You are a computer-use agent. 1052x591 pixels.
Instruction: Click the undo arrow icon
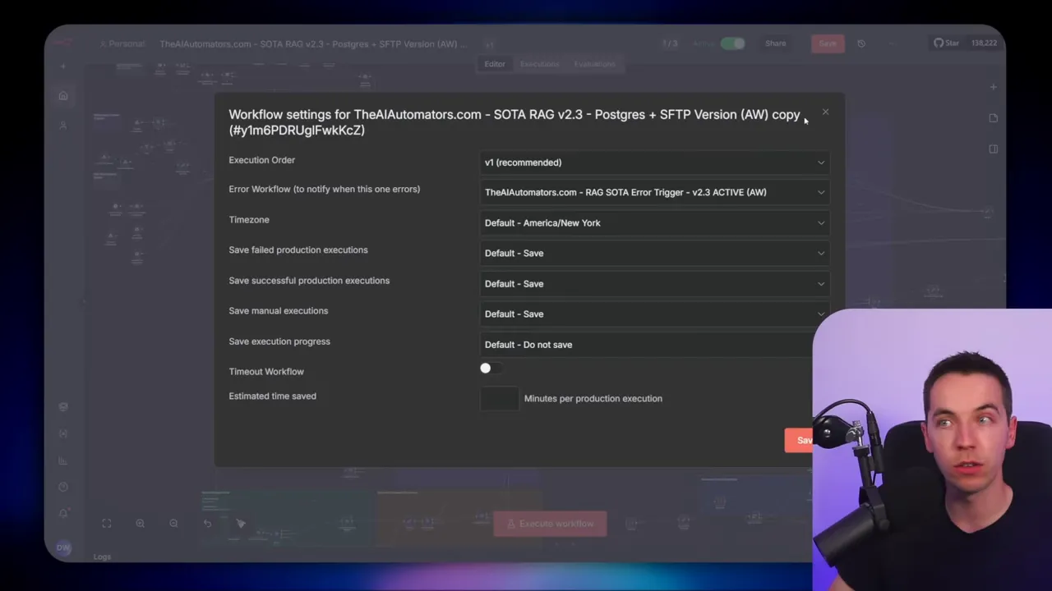pyautogui.click(x=207, y=524)
